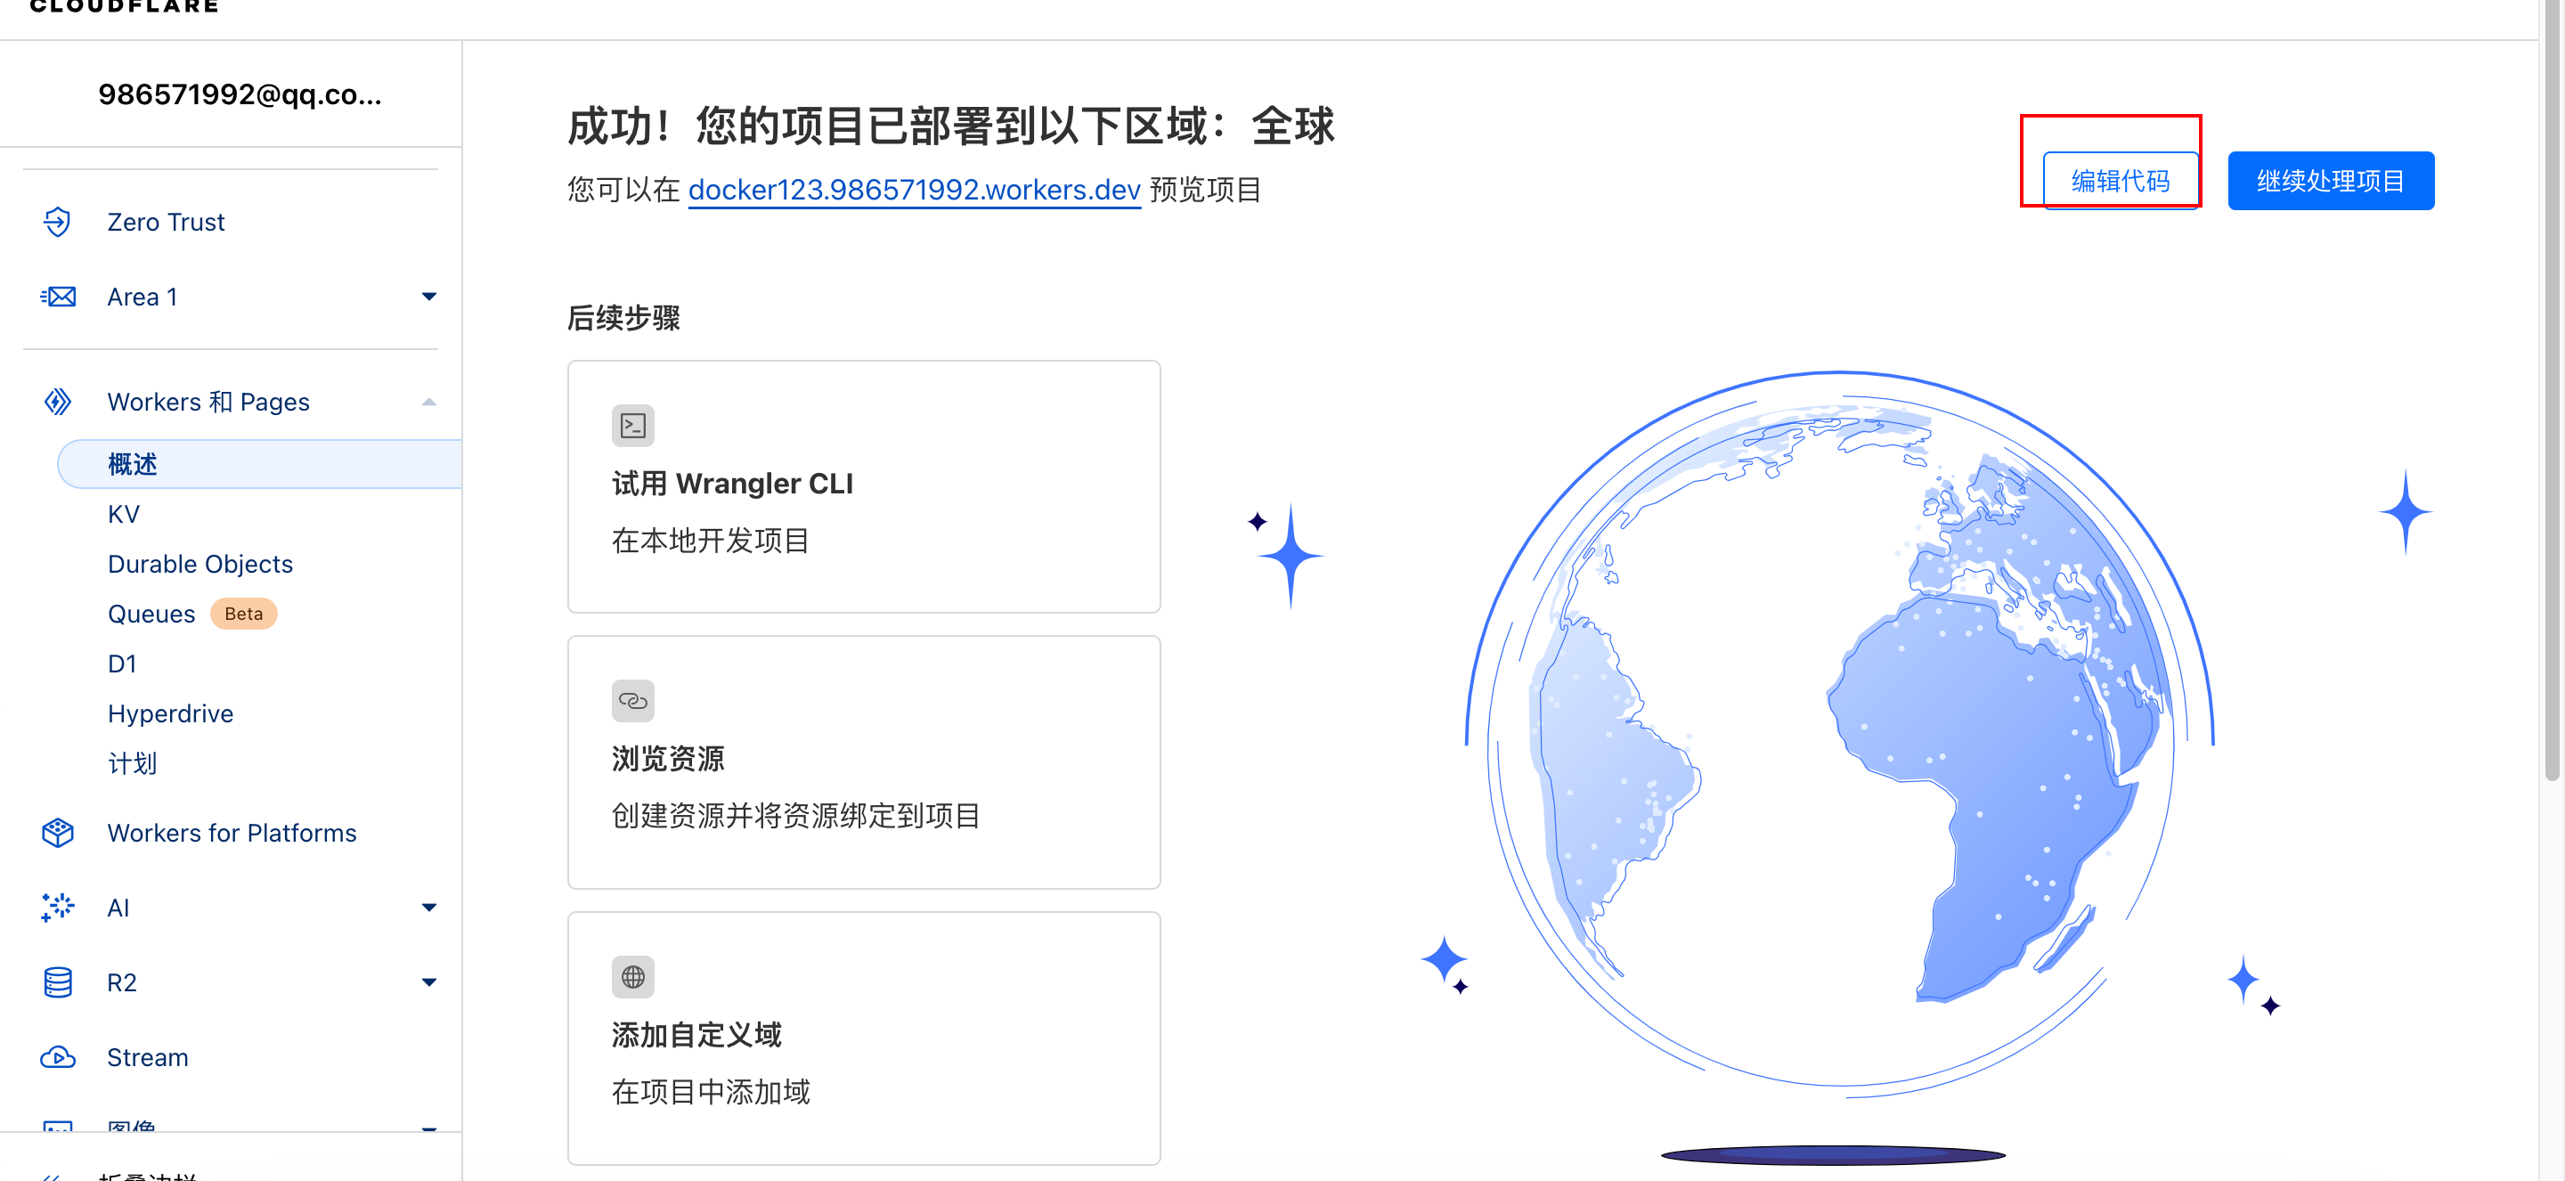Collapse the Workers 和 Pages section

point(428,400)
